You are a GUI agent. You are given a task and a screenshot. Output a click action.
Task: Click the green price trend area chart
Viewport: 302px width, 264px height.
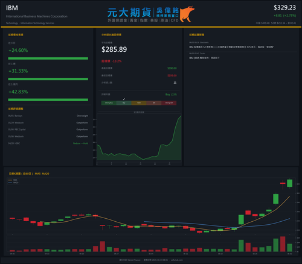[x=139, y=137]
